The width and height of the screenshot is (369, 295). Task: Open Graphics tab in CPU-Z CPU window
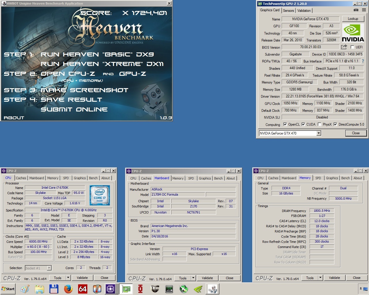[80, 178]
